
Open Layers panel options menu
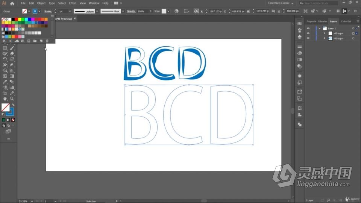click(x=358, y=21)
